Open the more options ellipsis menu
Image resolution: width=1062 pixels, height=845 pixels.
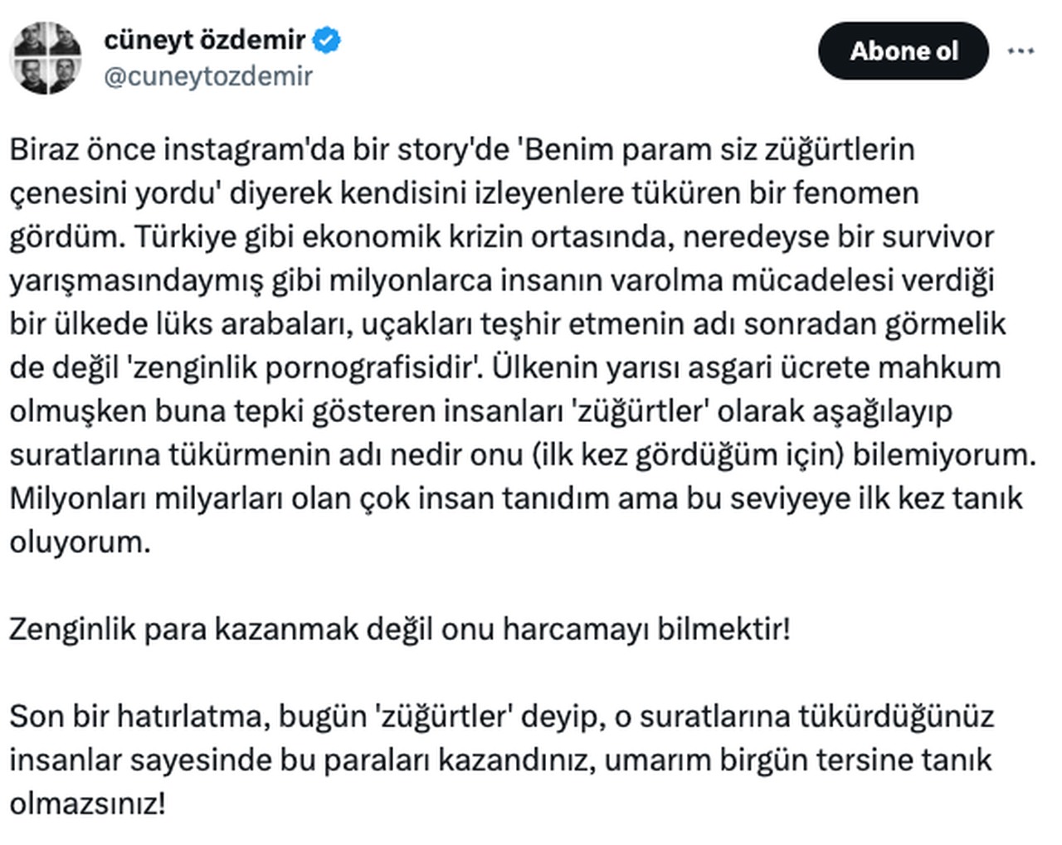coord(1020,51)
